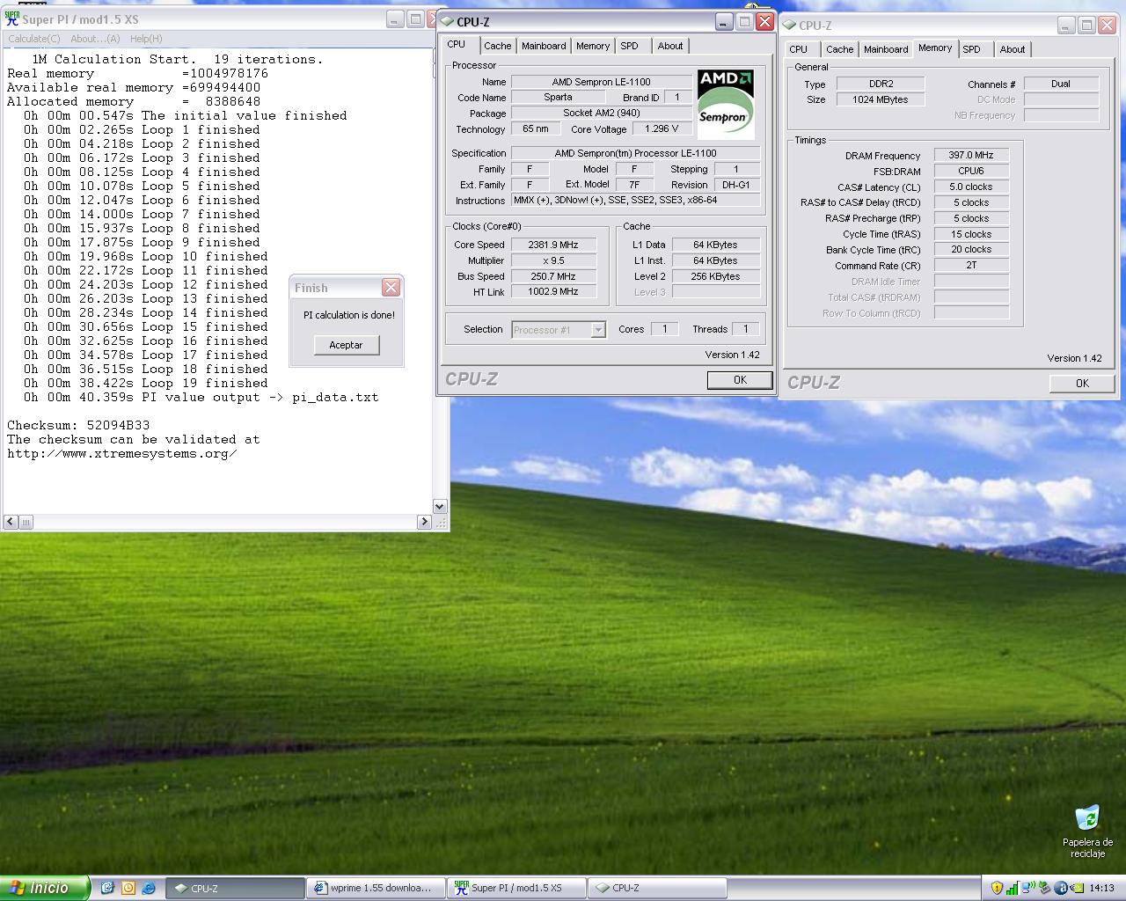Click the Inicio start button

pos(44,888)
